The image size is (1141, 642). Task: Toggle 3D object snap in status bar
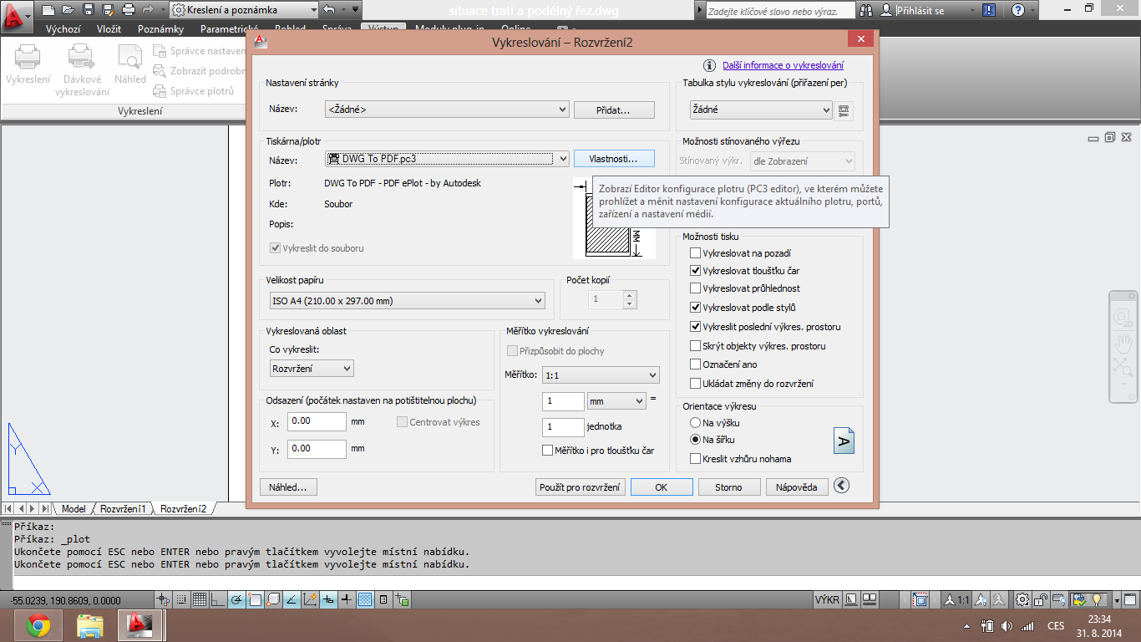(273, 599)
